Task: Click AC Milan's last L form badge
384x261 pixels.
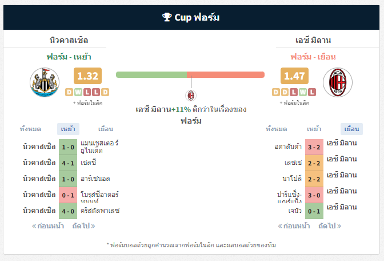Action: [312, 92]
